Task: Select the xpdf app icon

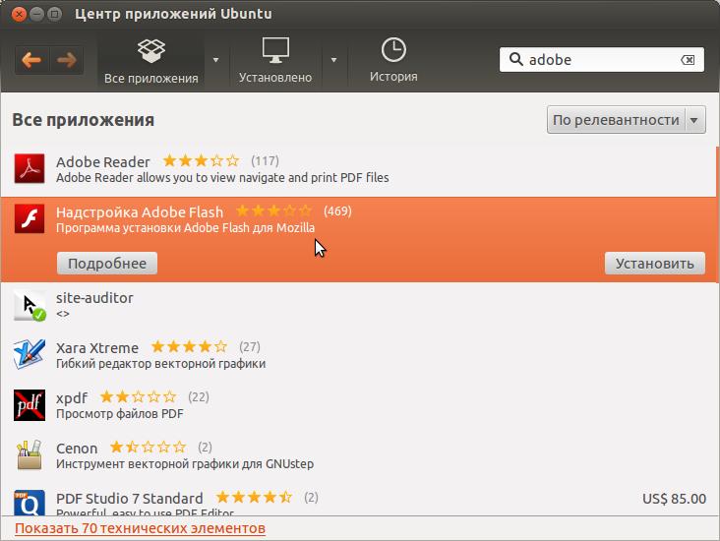Action: [x=30, y=405]
